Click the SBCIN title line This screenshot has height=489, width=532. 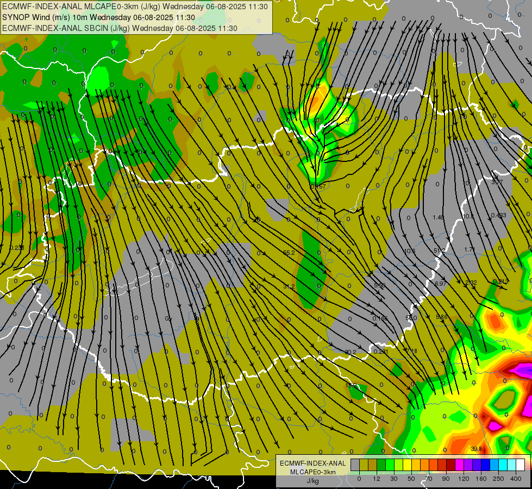pos(120,28)
